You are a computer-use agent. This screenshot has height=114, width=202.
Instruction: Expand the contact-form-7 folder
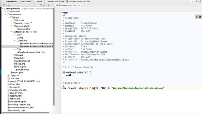[x=11, y=23]
